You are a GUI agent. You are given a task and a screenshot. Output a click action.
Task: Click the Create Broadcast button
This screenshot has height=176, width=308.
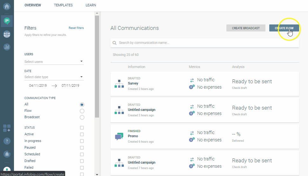click(246, 28)
